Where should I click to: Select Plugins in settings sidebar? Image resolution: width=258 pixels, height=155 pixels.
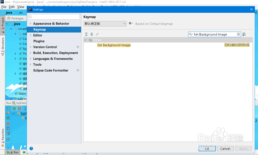click(x=39, y=41)
